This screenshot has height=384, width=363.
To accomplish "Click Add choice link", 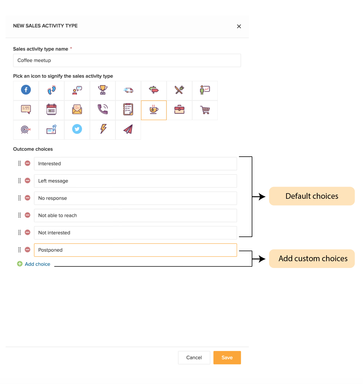I will click(37, 264).
